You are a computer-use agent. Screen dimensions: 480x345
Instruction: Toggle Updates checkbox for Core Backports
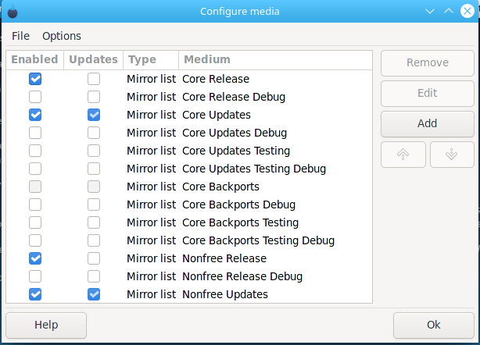94,187
